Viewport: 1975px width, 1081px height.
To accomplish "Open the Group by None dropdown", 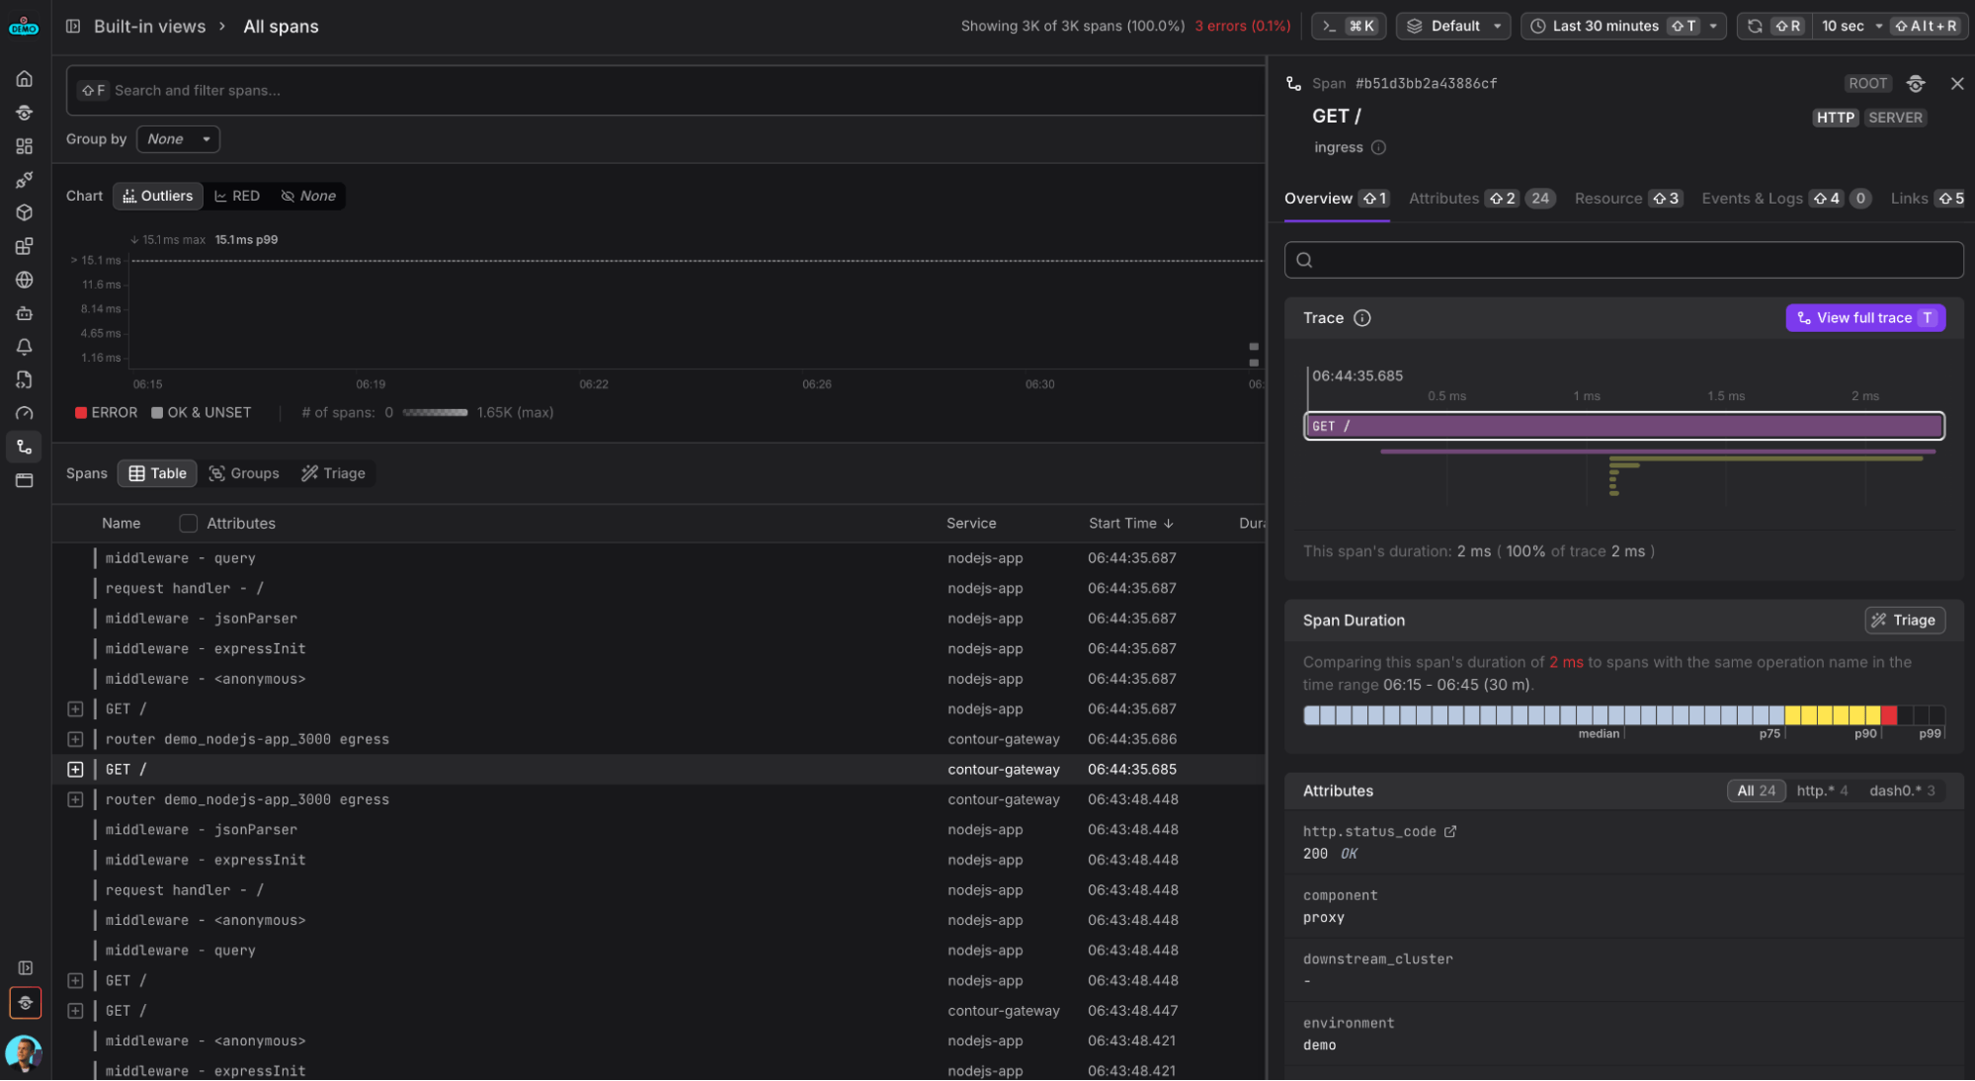I will click(x=178, y=139).
